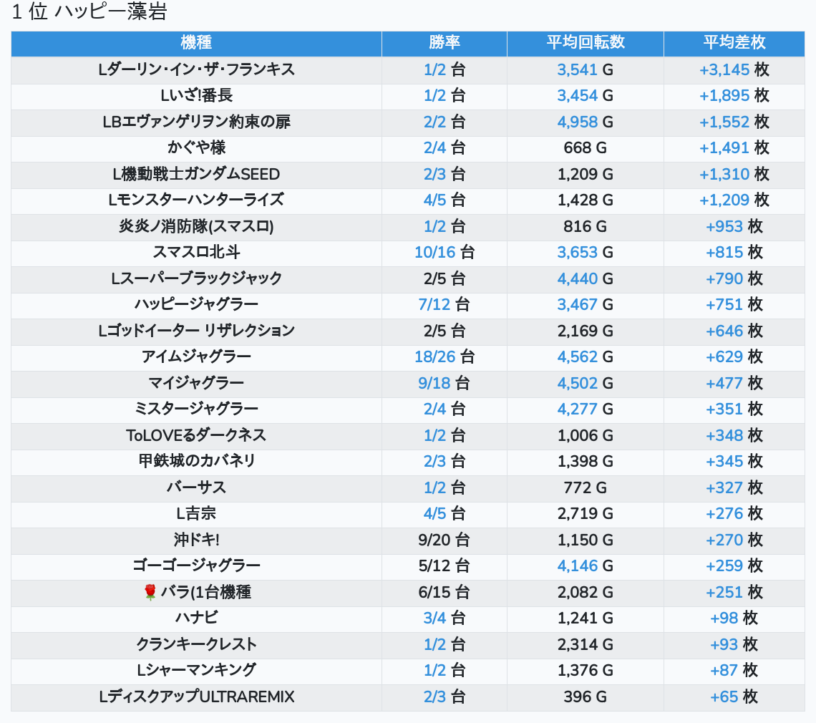Click the +327 value for バーサス
Viewport: 816px width, 723px height.
[x=724, y=488]
